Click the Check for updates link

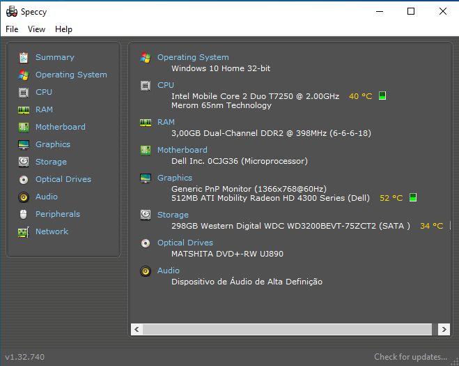pyautogui.click(x=410, y=357)
